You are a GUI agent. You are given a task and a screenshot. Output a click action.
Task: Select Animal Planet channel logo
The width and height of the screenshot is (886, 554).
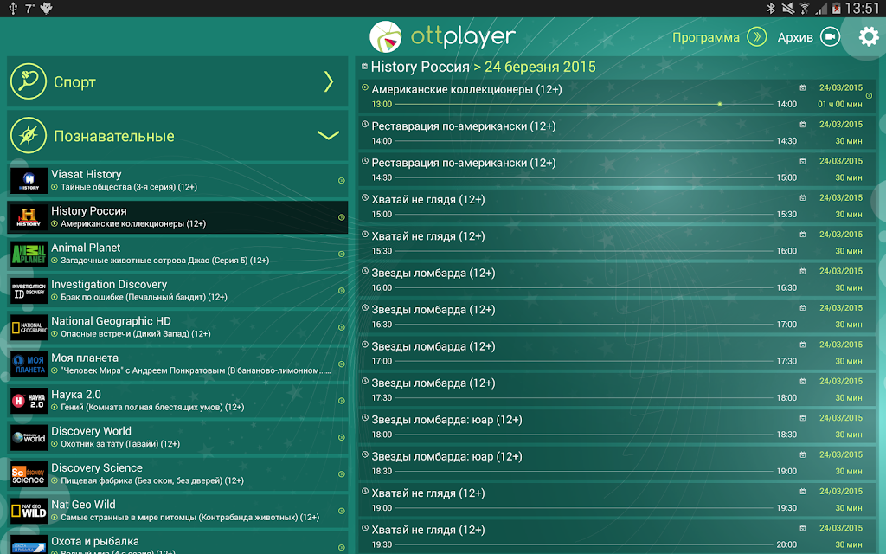(x=29, y=254)
